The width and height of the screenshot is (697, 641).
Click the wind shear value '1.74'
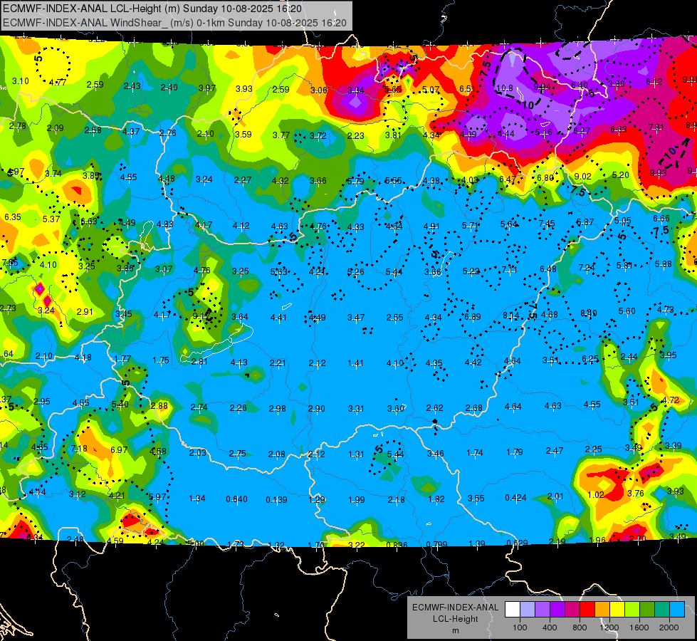click(x=475, y=452)
